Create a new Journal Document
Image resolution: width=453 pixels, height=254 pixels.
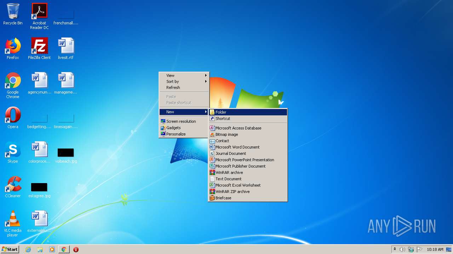click(248, 153)
